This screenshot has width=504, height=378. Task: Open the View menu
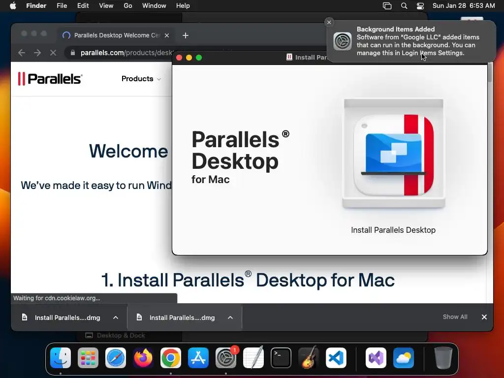[x=106, y=6]
